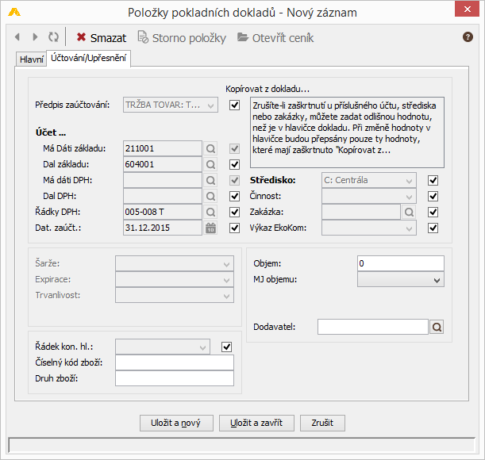
Task: Click Uložit a nový button
Action: coord(176,423)
